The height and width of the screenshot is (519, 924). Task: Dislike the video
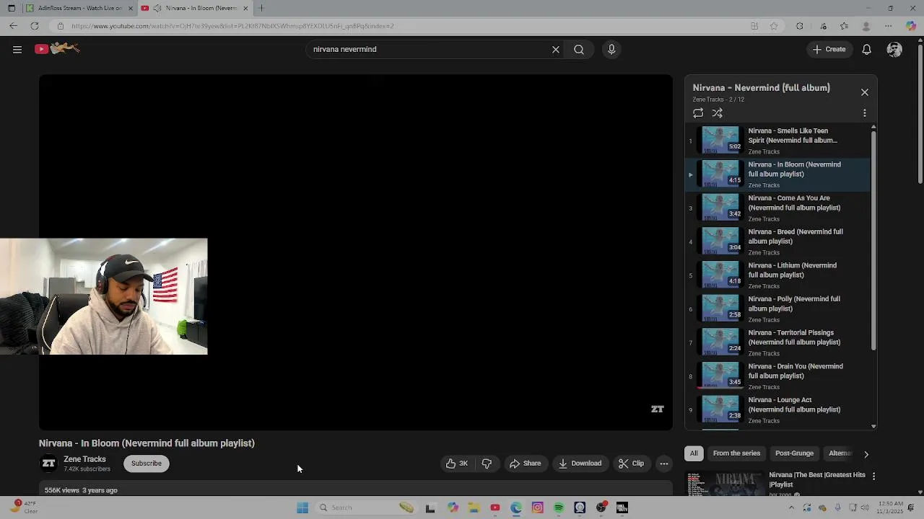click(x=487, y=463)
